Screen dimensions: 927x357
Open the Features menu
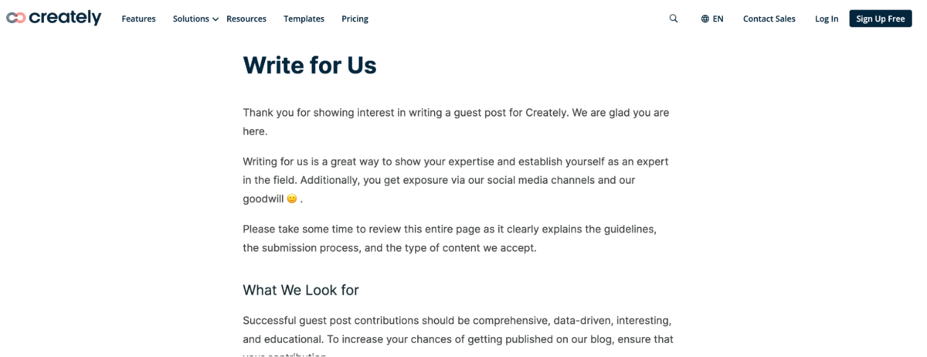coord(138,19)
